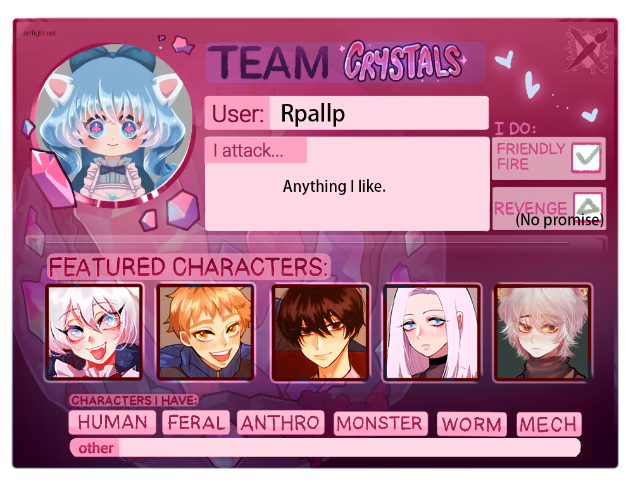This screenshot has height=483, width=633.
Task: Toggle the Revenge checkbox
Action: pos(588,204)
